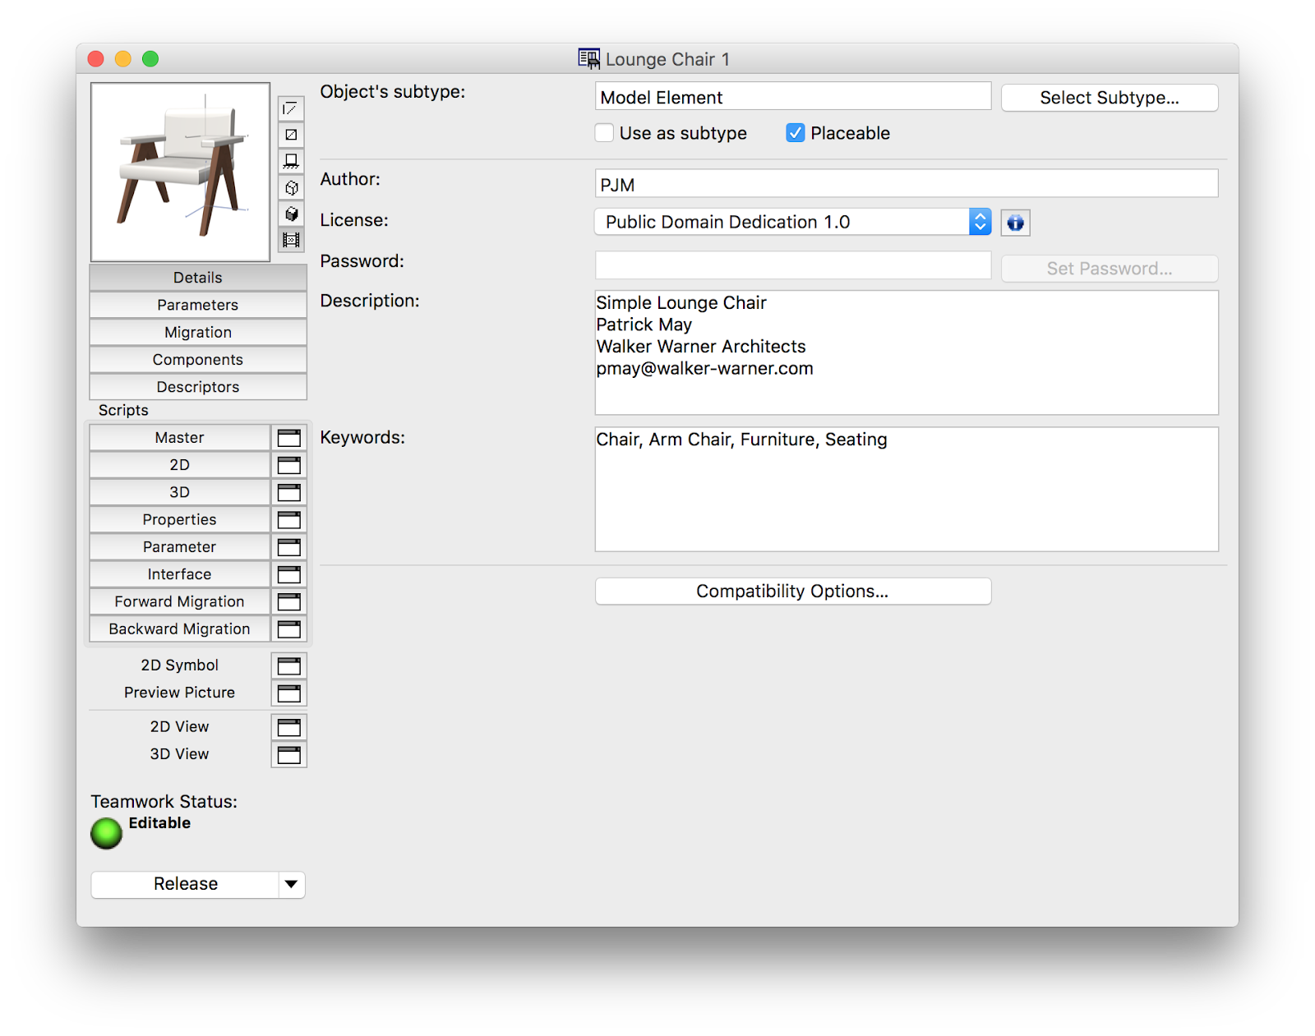
Task: Open the 3D script in a new window
Action: coord(289,492)
